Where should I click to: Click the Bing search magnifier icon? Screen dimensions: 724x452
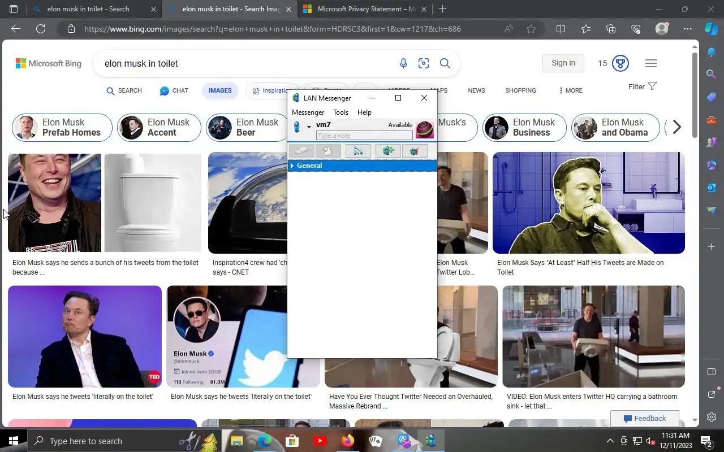coord(445,63)
